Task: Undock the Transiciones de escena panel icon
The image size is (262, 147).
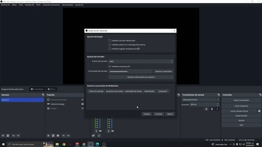Action: [x=219, y=95]
